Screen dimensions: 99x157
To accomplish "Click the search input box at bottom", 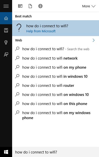I will pyautogui.click(x=56, y=152).
